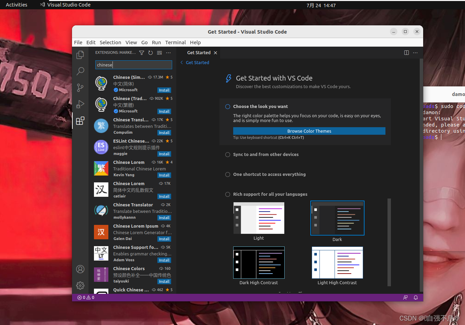
Task: Split the editor to the right
Action: pos(406,53)
